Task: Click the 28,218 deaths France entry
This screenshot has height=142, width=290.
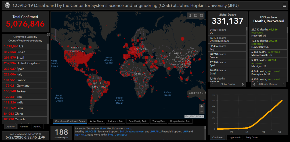Action: pyautogui.click(x=227, y=55)
